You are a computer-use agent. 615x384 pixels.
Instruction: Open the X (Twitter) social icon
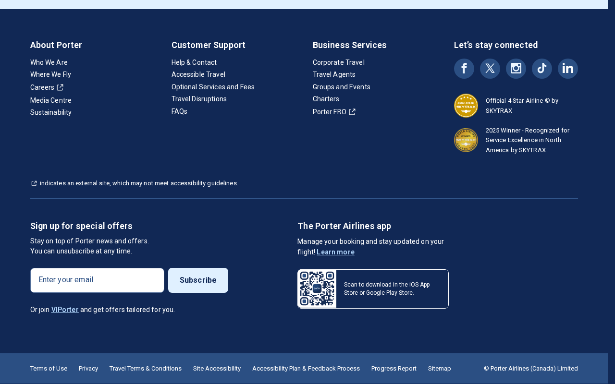(x=490, y=69)
